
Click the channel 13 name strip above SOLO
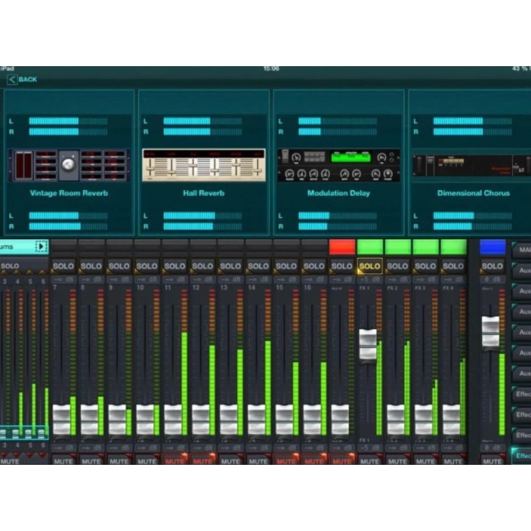tap(231, 247)
